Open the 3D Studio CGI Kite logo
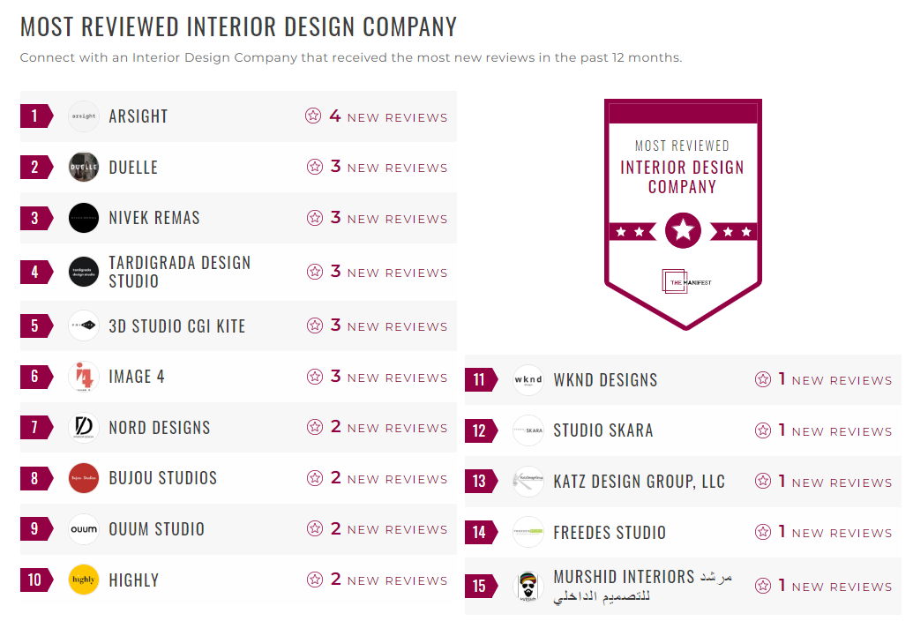 pos(83,325)
